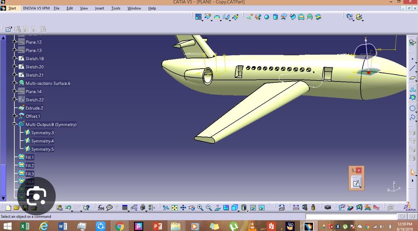The width and height of the screenshot is (418, 231).
Task: Expand the Sketch.18 tree node
Action: (15, 58)
